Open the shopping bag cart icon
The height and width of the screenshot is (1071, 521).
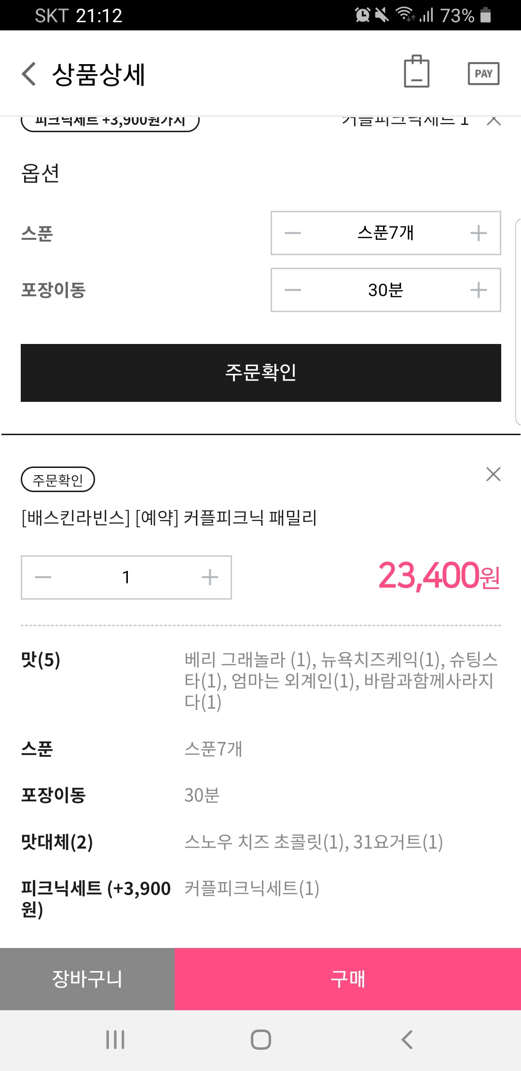click(416, 71)
